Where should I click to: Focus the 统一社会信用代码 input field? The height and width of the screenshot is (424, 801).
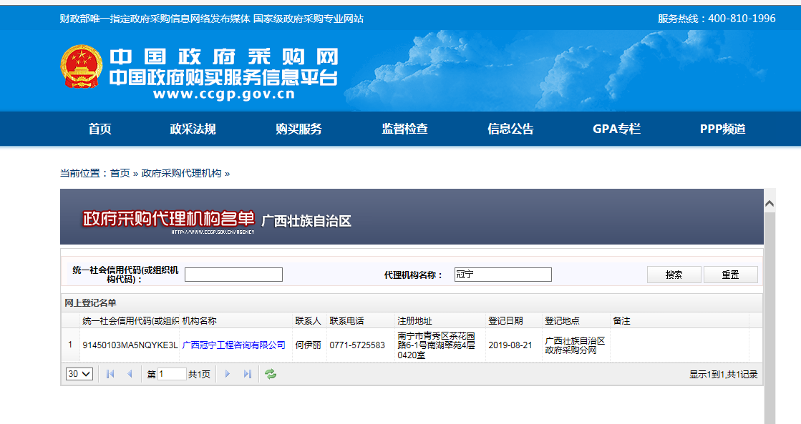pos(233,275)
